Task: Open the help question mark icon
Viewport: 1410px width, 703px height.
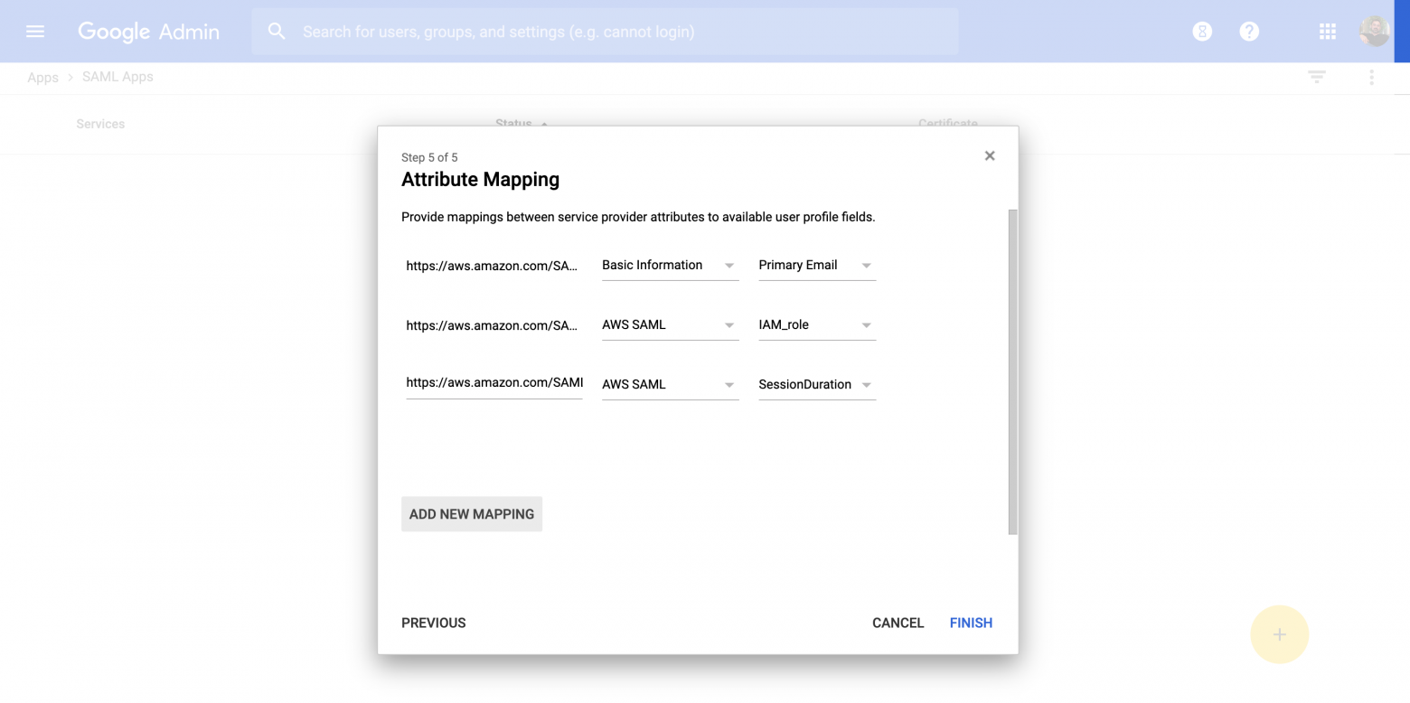Action: [x=1249, y=31]
